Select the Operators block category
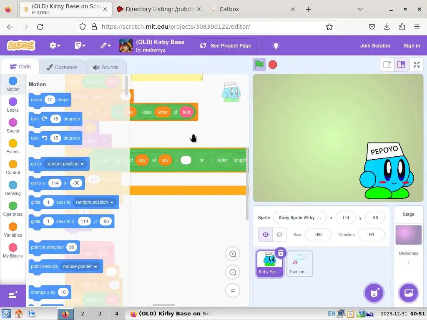 point(13,210)
